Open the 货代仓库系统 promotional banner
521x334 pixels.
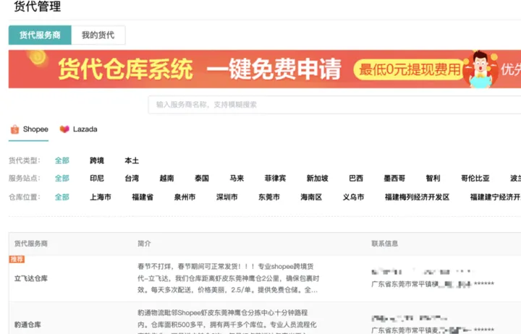(x=265, y=69)
